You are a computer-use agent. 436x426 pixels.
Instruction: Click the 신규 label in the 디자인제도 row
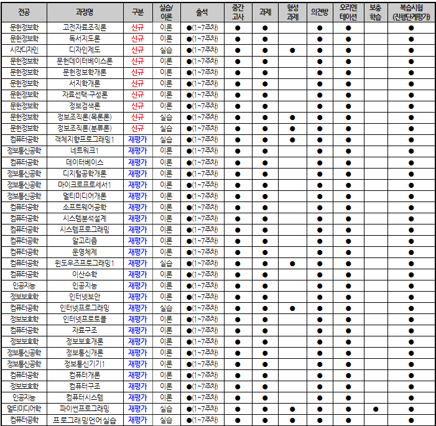137,50
